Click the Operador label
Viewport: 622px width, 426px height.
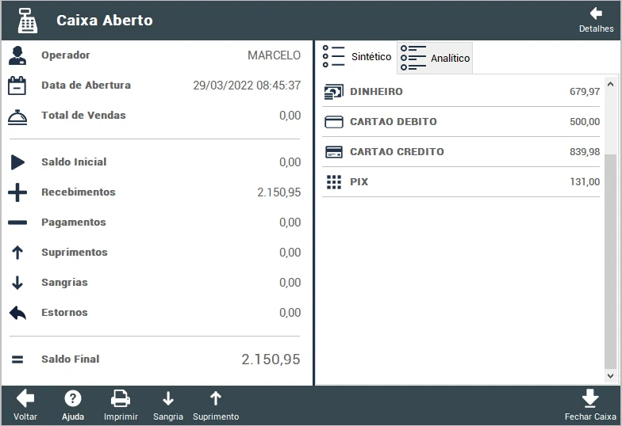(x=66, y=55)
